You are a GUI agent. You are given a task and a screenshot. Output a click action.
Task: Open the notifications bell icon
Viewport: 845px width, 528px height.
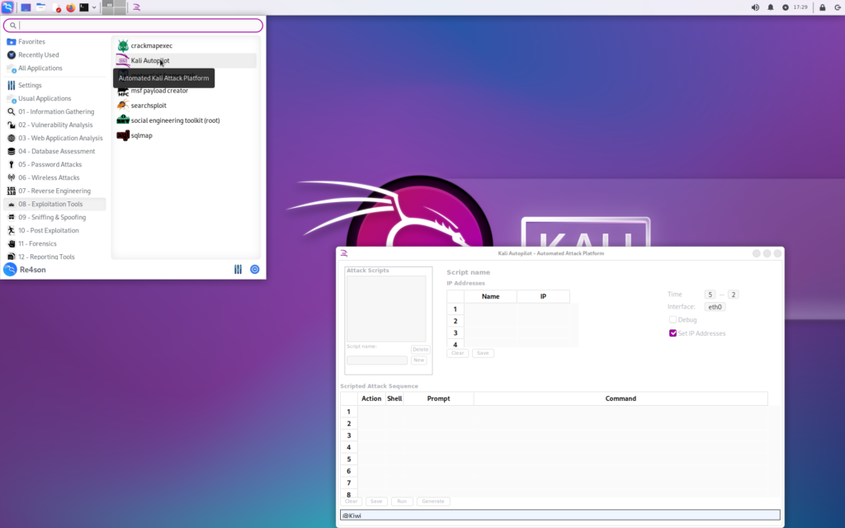click(771, 7)
